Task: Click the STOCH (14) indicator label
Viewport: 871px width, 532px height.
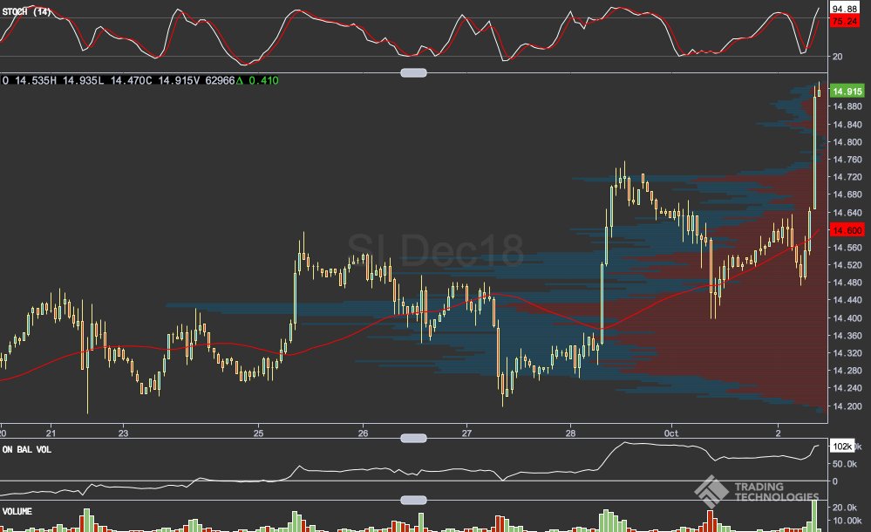Action: tap(27, 11)
